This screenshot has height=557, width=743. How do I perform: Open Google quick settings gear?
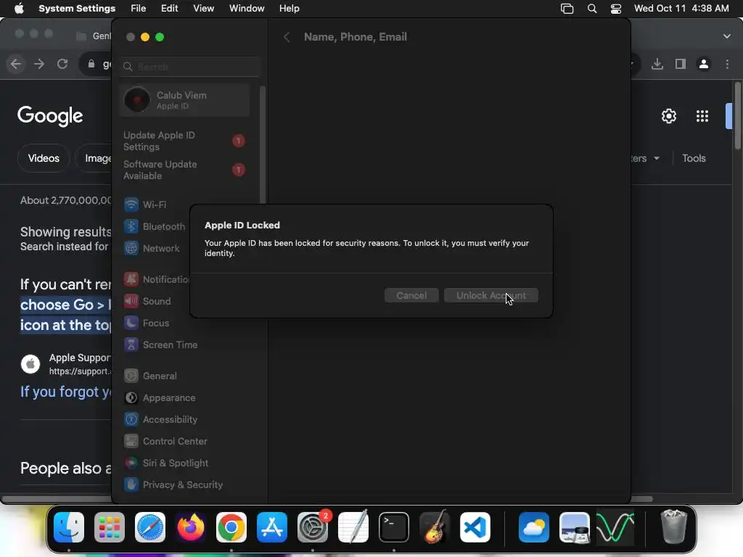click(668, 116)
